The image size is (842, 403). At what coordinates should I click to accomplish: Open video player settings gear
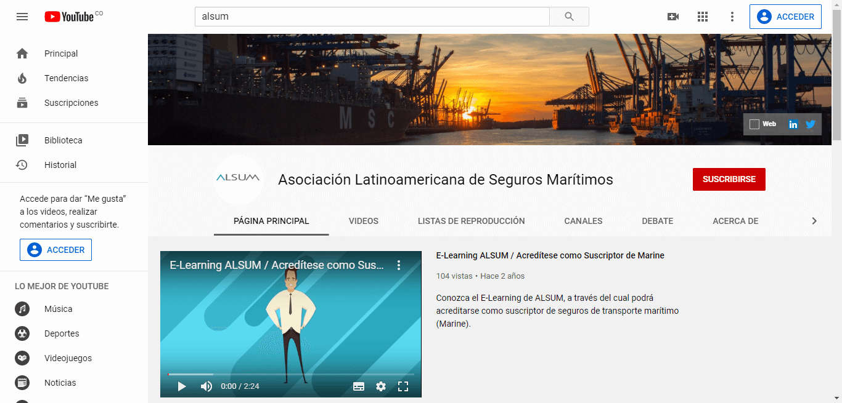coord(381,386)
